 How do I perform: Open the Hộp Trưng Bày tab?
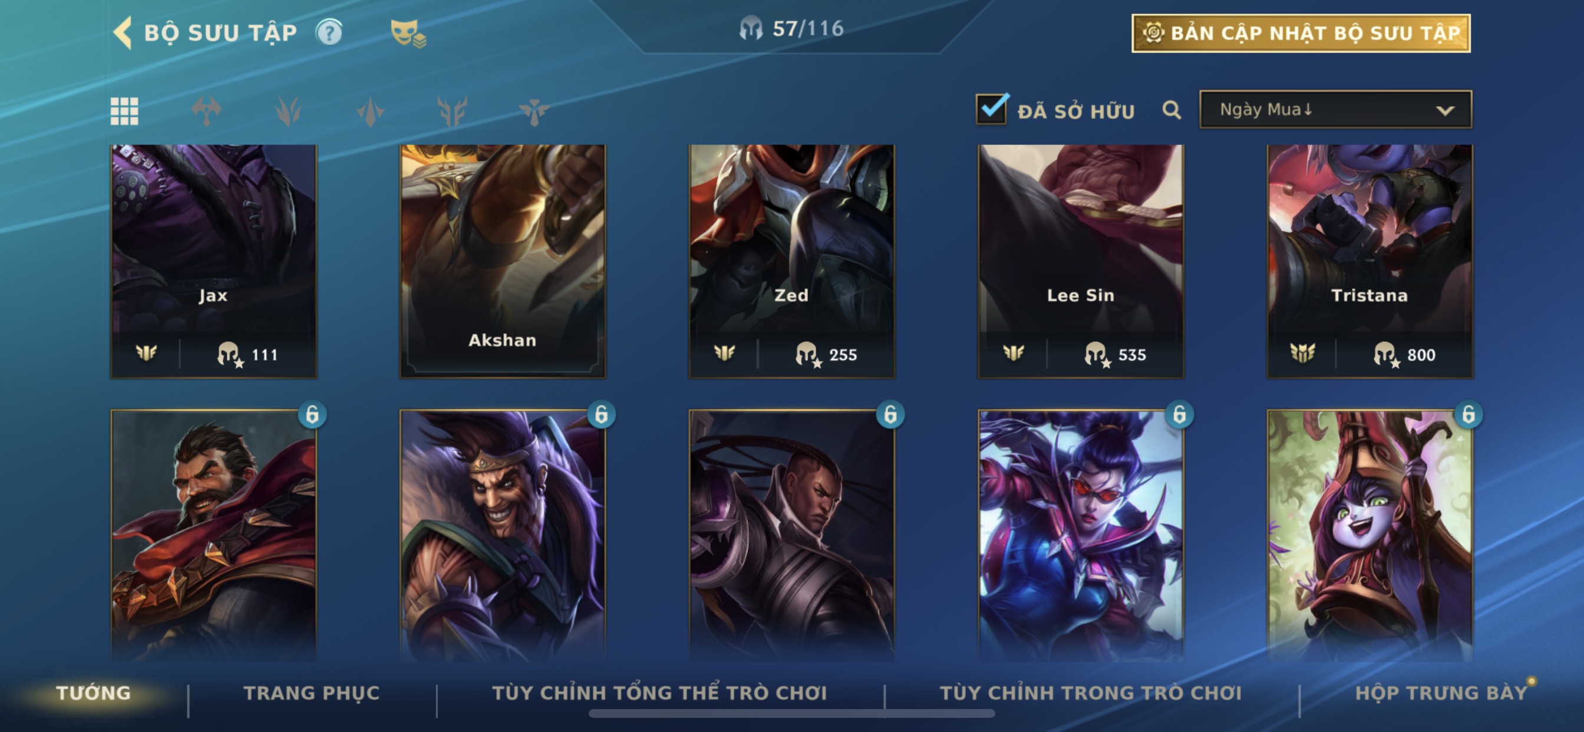click(x=1441, y=693)
